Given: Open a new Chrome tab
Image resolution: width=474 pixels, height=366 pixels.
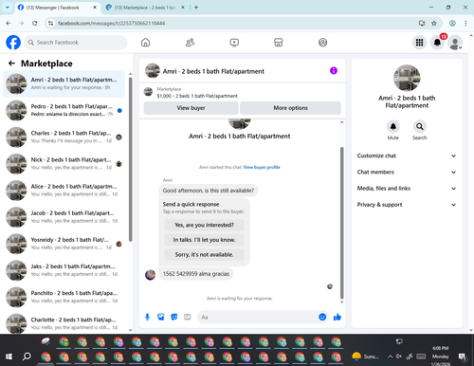Looking at the screenshot, I should [196, 8].
